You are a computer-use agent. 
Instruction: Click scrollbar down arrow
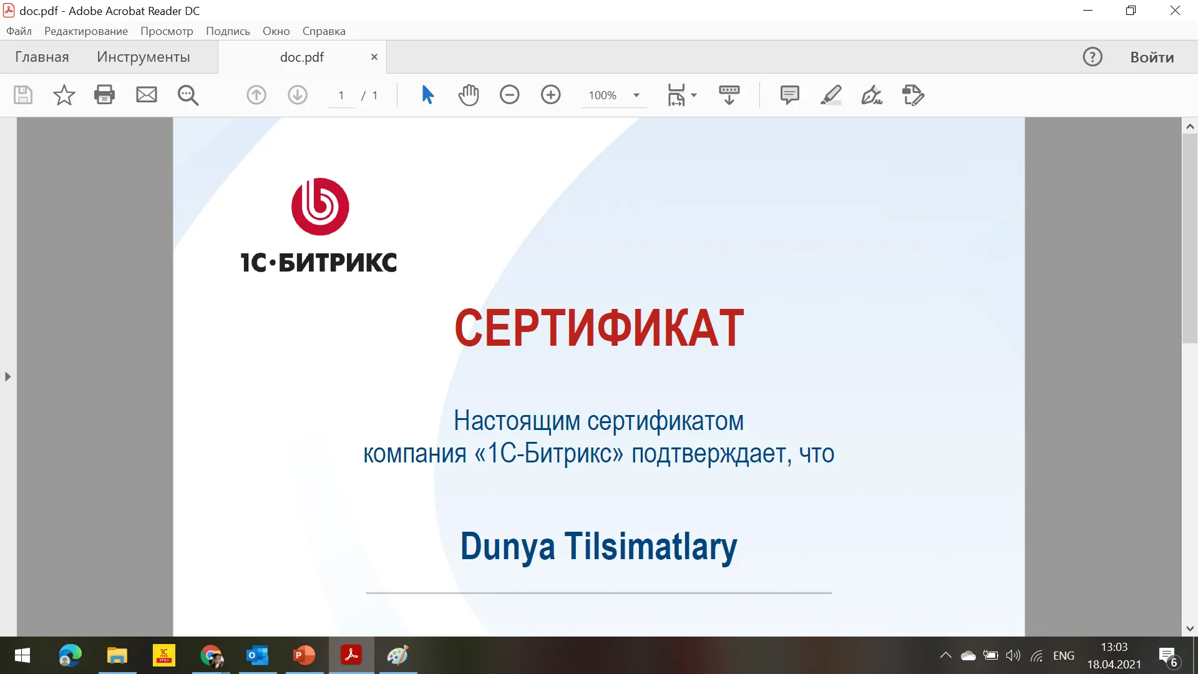click(x=1189, y=628)
